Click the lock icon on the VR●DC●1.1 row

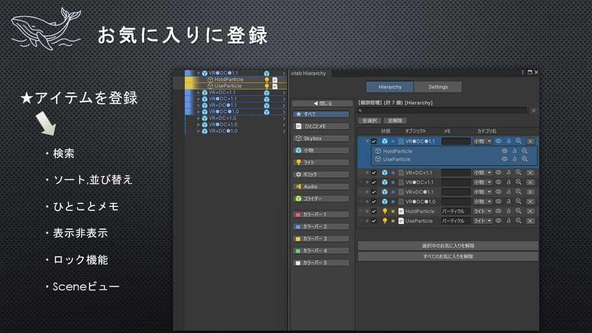click(509, 141)
